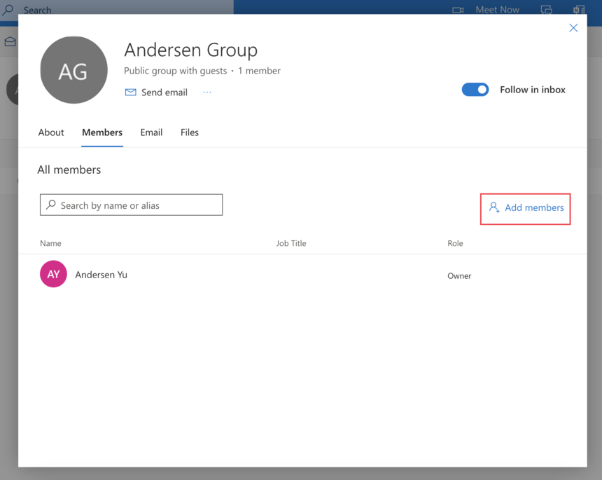
Task: Click the AG group avatar
Action: (x=73, y=70)
